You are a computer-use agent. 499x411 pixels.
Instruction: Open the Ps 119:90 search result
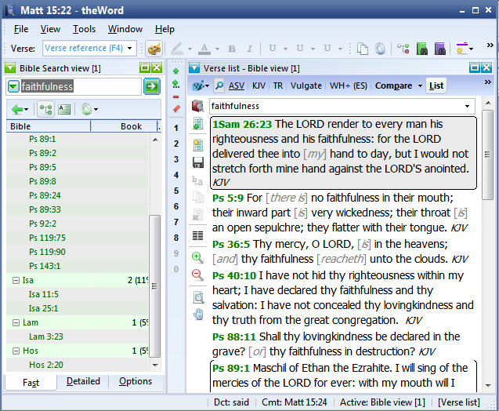click(47, 252)
